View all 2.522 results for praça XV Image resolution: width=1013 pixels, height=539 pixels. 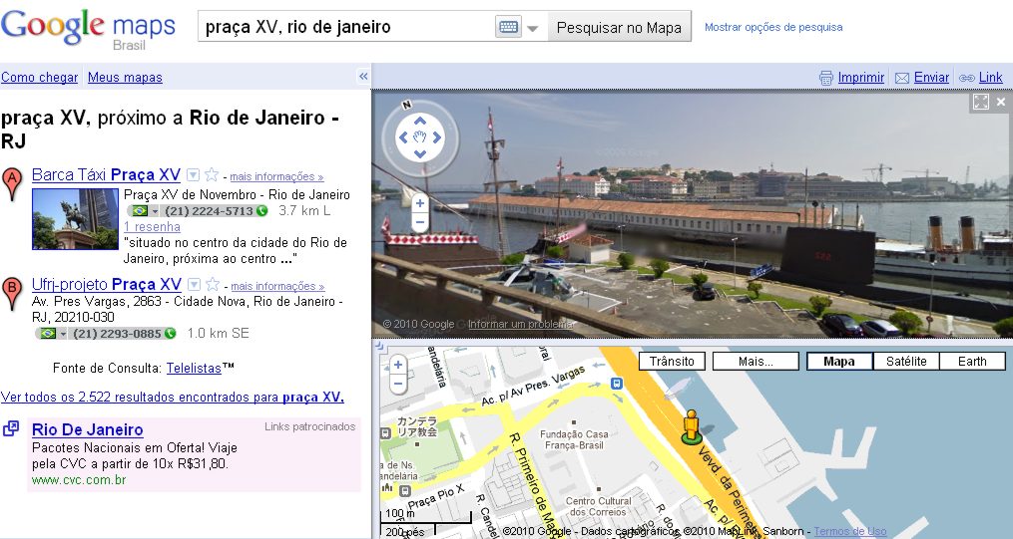pos(173,398)
